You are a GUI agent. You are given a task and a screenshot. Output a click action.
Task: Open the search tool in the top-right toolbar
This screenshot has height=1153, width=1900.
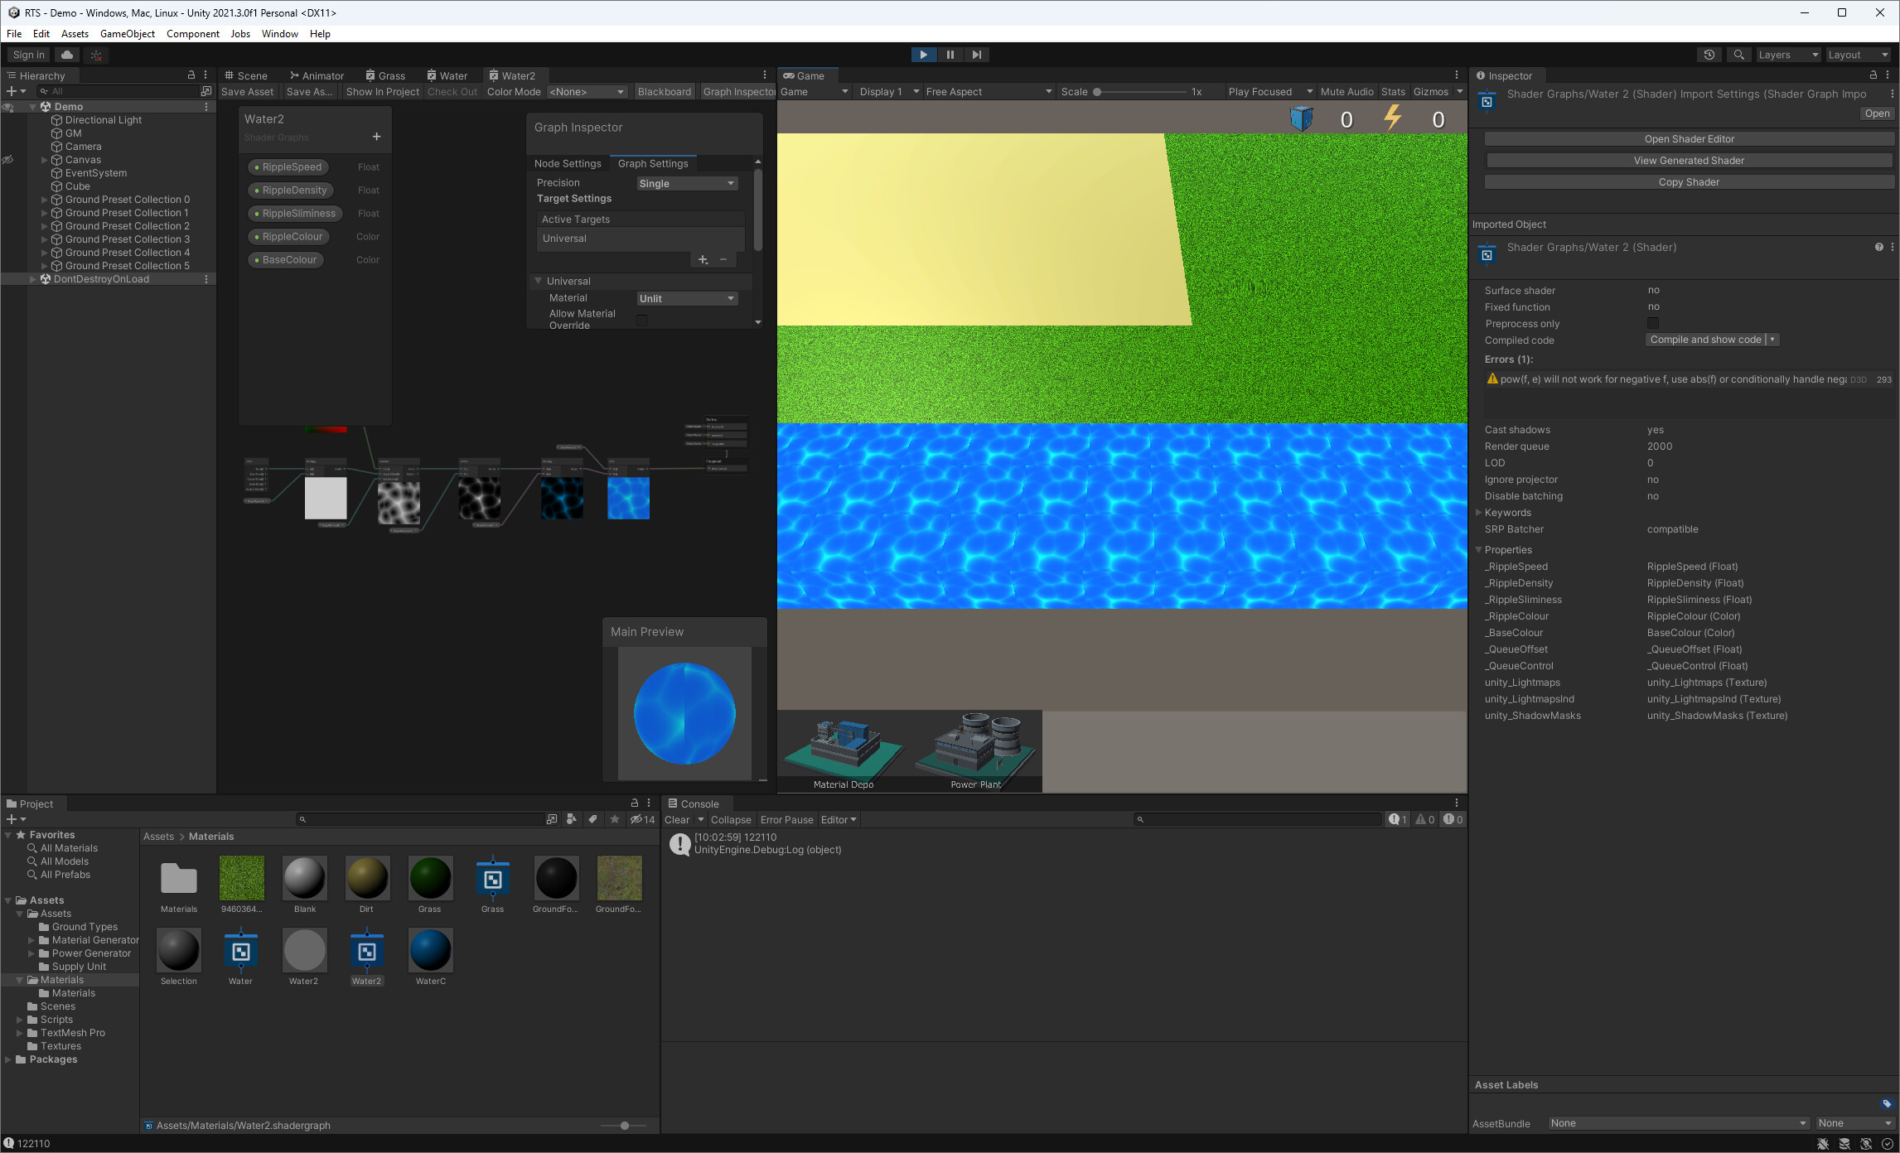click(1738, 54)
